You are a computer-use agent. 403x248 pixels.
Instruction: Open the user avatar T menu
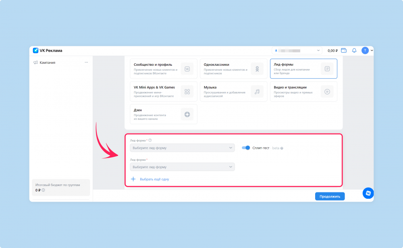[x=365, y=50]
